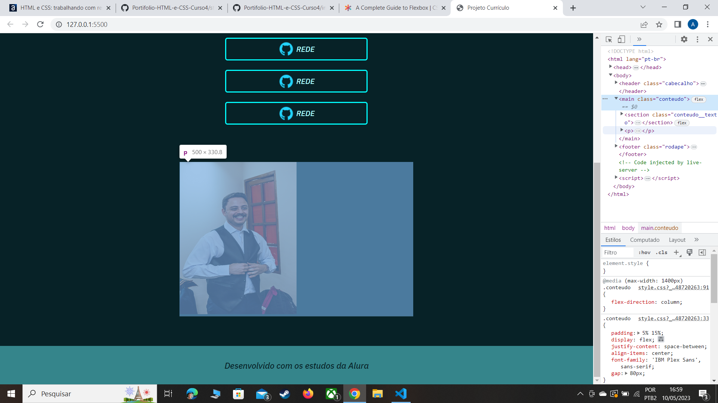The height and width of the screenshot is (403, 718).
Task: Toggle flex badge on section element
Action: 682,123
